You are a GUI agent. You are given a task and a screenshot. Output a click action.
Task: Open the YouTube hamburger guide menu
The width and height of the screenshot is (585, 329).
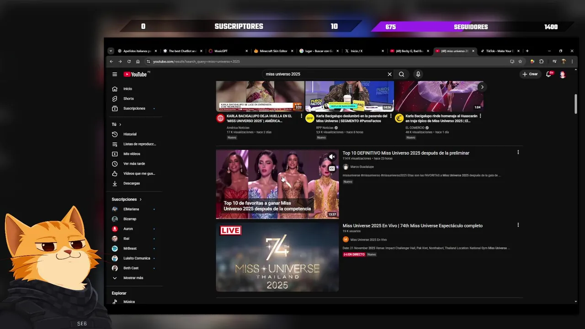115,74
